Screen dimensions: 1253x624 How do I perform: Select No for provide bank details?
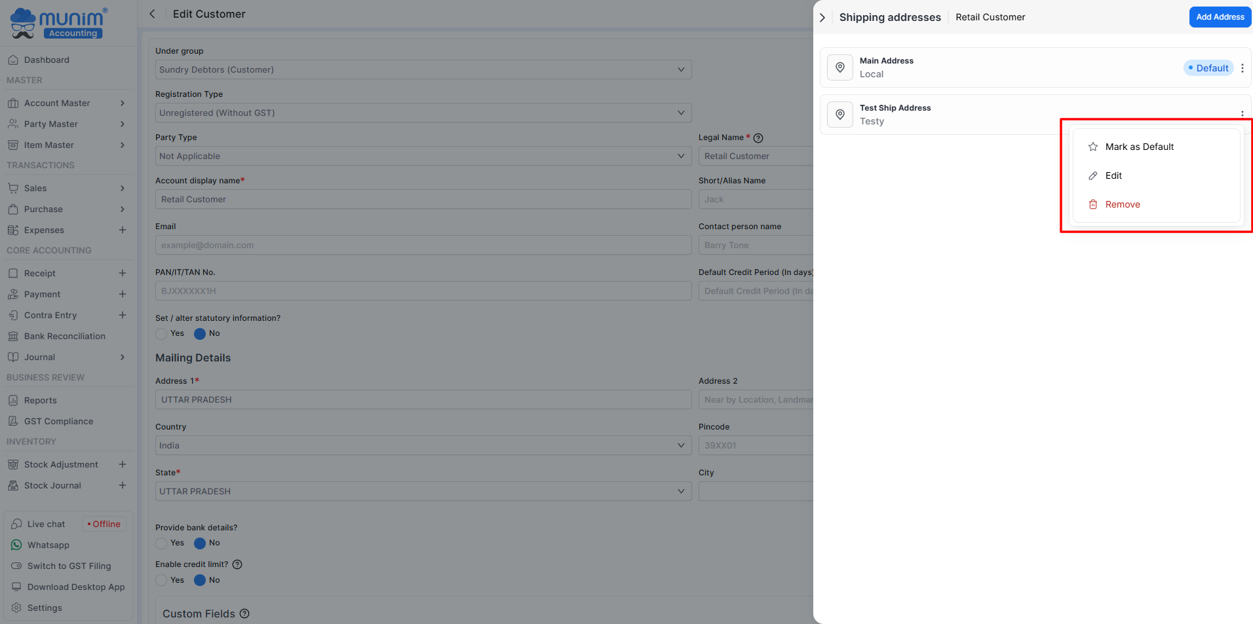click(201, 543)
